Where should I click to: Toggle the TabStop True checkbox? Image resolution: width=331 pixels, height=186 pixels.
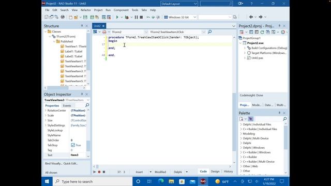[x=73, y=145]
